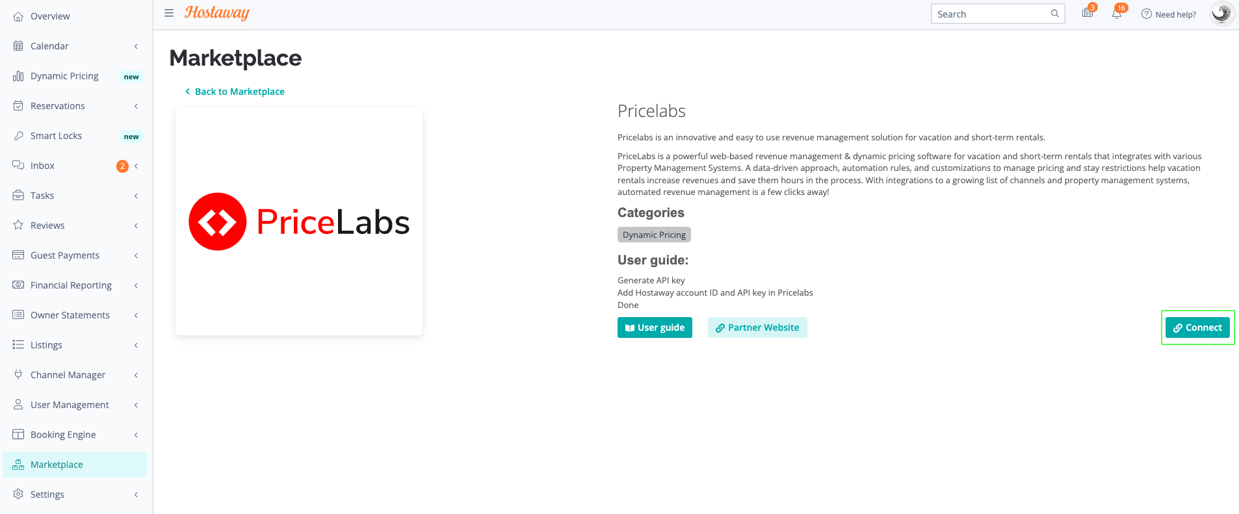Toggle the hamburger menu icon
Viewport: 1239px width, 514px height.
(x=169, y=13)
